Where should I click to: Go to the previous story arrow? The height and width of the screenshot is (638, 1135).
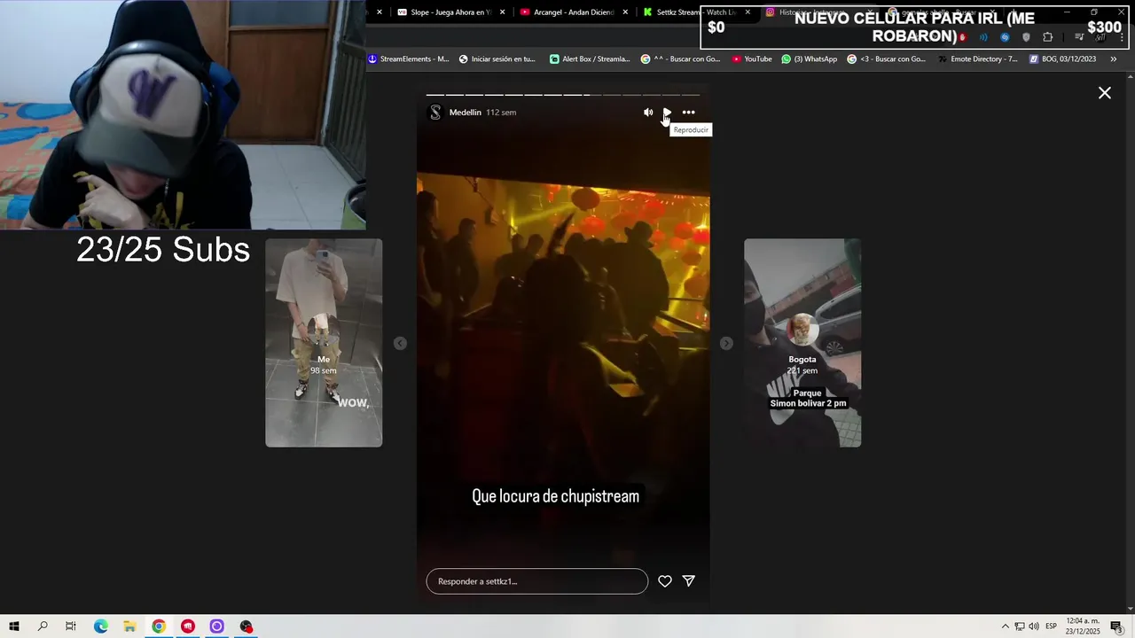click(x=400, y=343)
